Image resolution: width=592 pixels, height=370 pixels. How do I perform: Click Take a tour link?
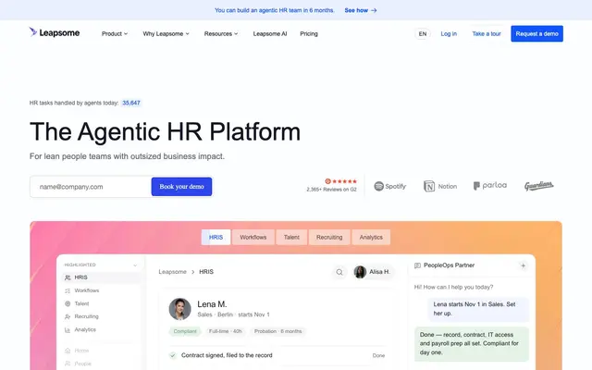tap(487, 33)
